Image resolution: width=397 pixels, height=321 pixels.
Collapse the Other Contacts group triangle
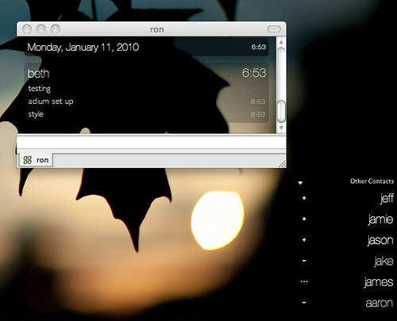(300, 183)
